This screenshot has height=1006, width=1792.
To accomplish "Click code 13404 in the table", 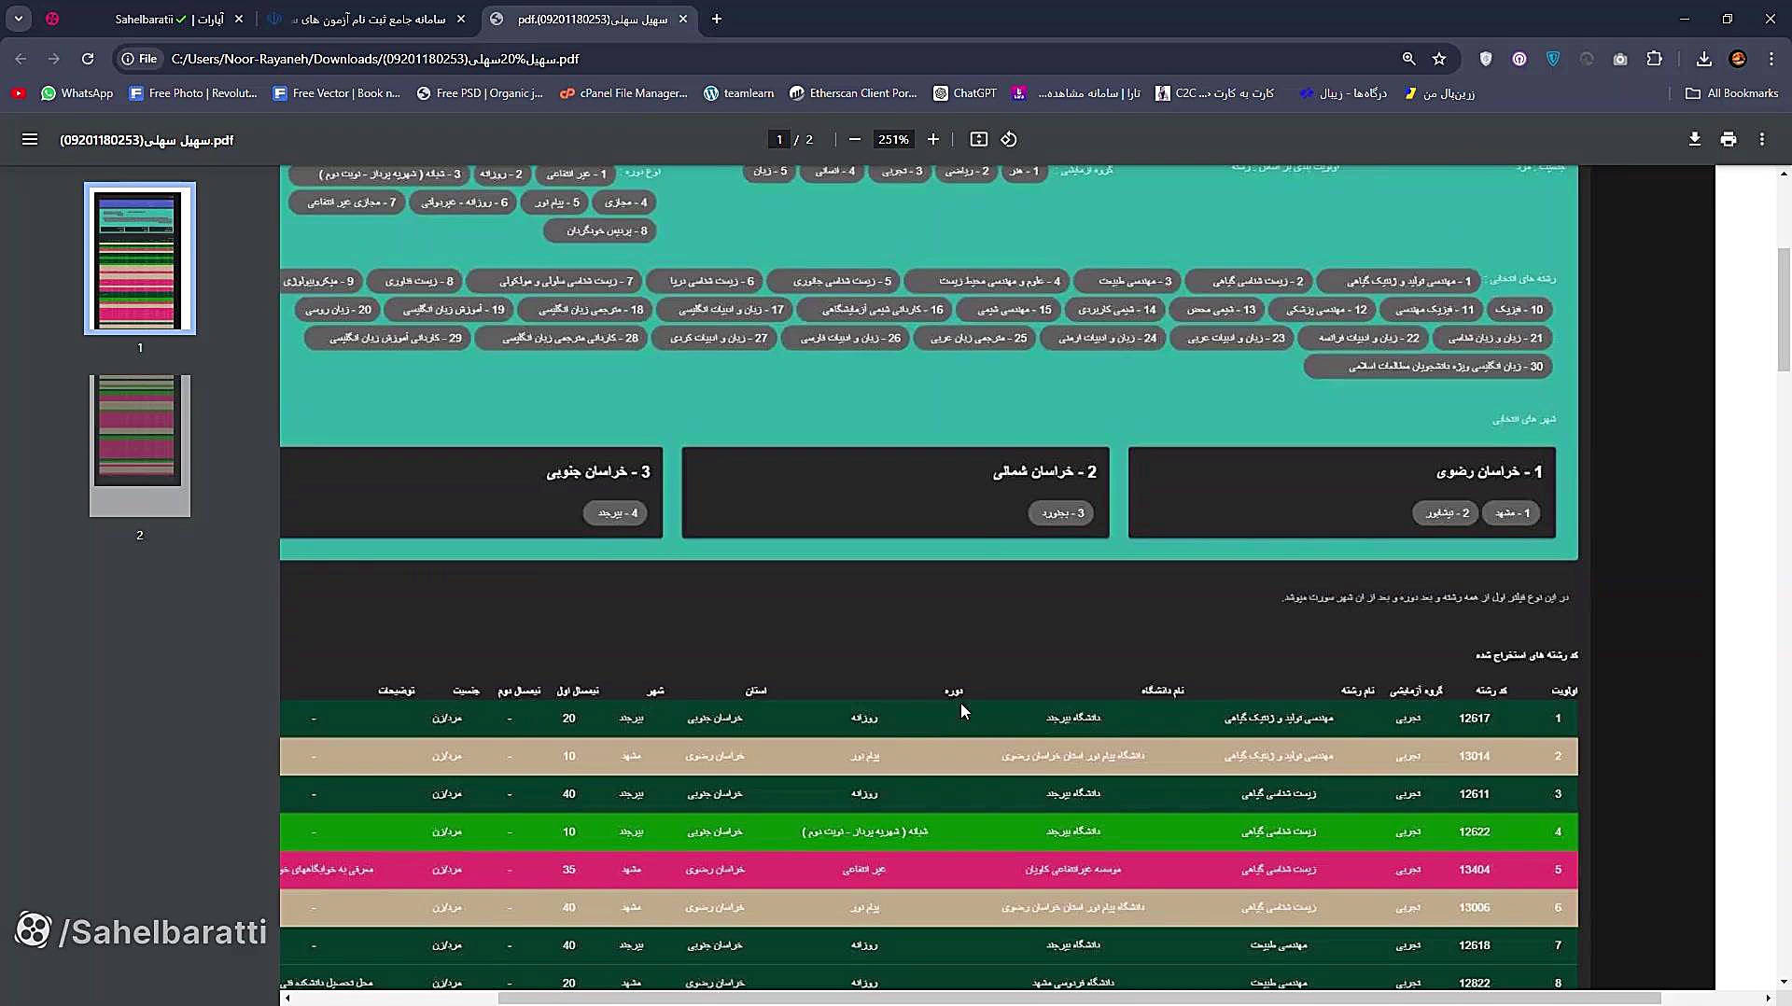I will (x=1475, y=870).
